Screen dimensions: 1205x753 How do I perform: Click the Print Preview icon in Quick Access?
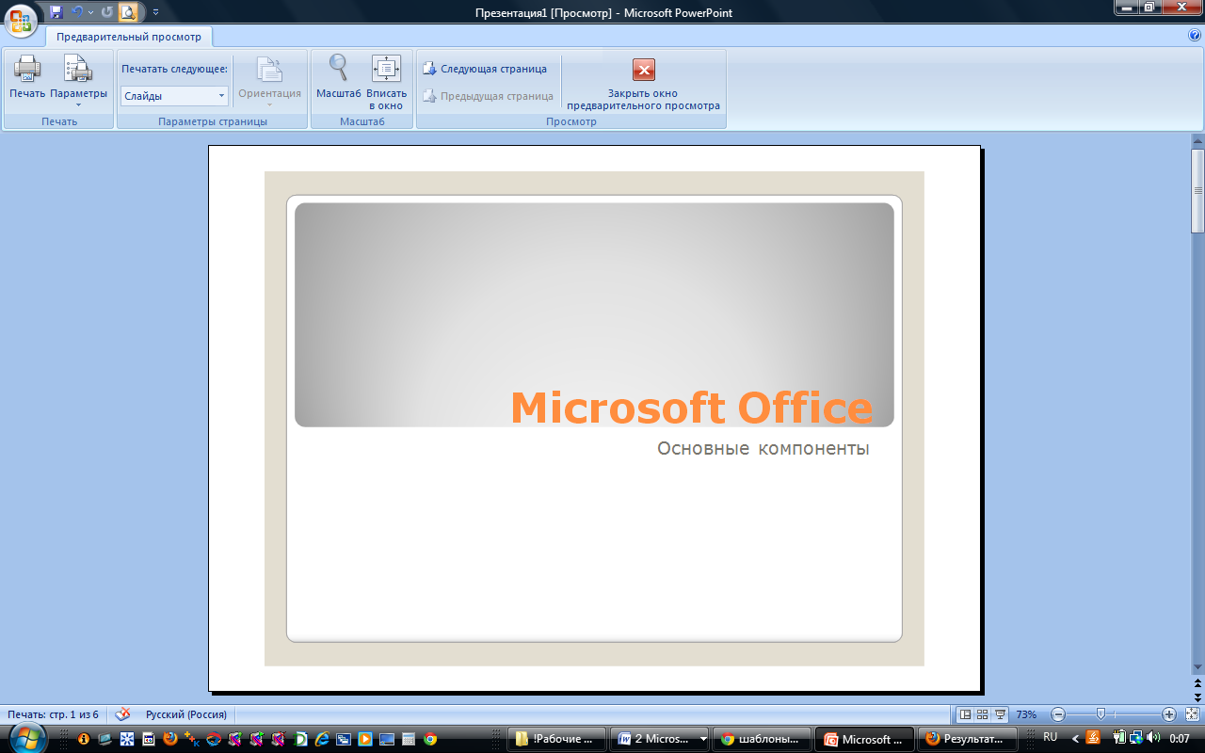pos(128,12)
